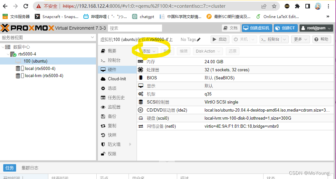Open the Replication tab
The height and width of the screenshot is (179, 336).
117,126
